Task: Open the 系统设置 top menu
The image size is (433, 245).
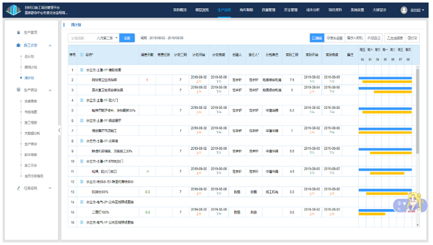Action: click(x=357, y=10)
